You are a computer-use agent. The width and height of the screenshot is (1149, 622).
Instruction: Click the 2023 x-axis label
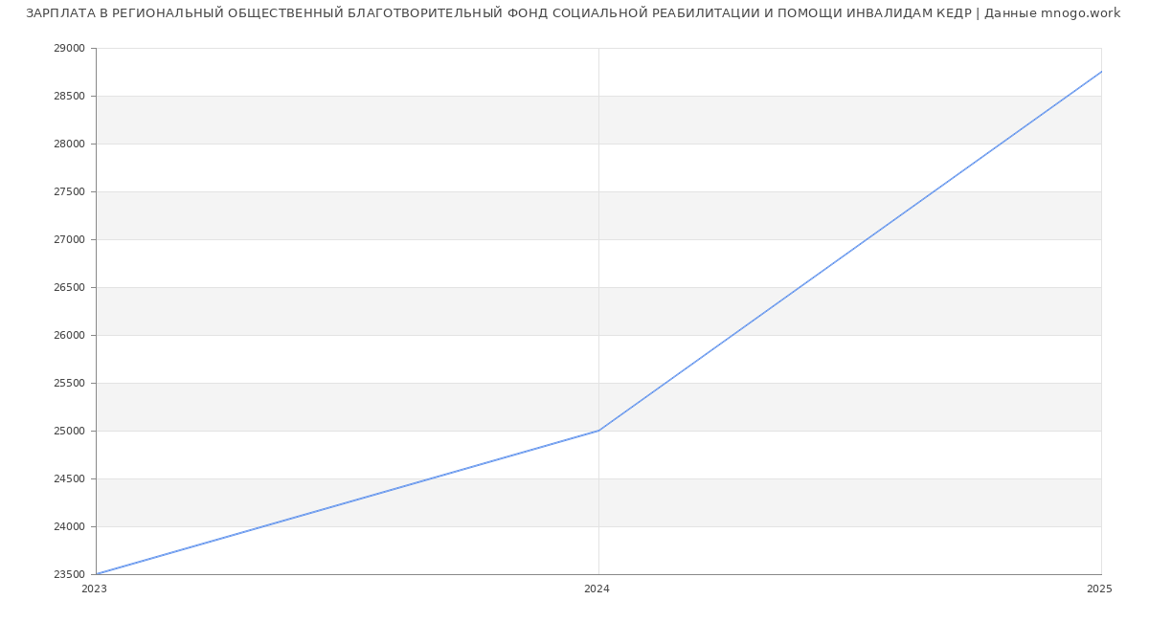point(94,589)
